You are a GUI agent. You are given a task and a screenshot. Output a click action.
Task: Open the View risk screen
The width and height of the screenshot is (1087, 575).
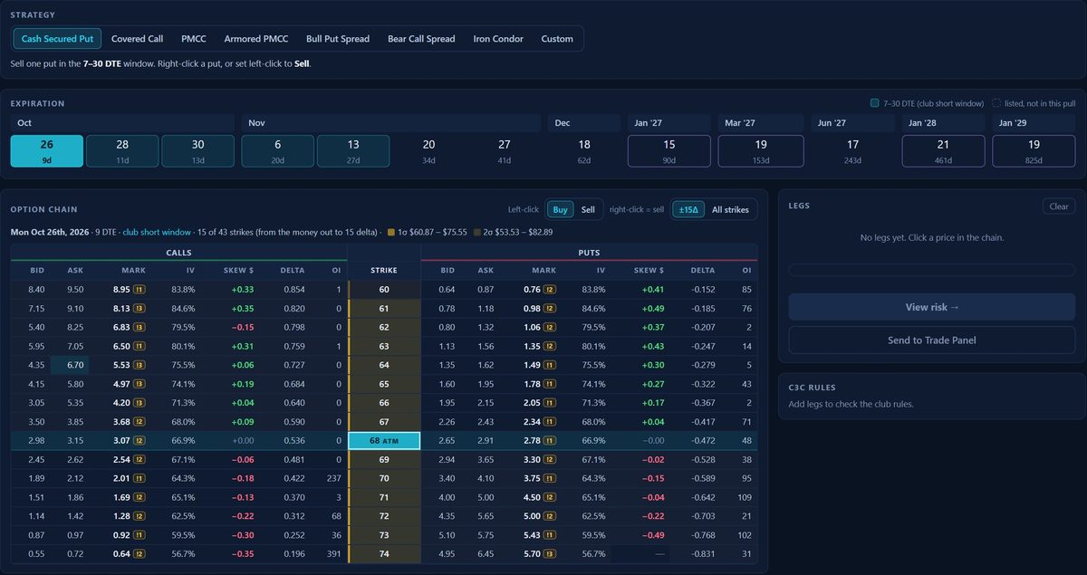coord(932,307)
